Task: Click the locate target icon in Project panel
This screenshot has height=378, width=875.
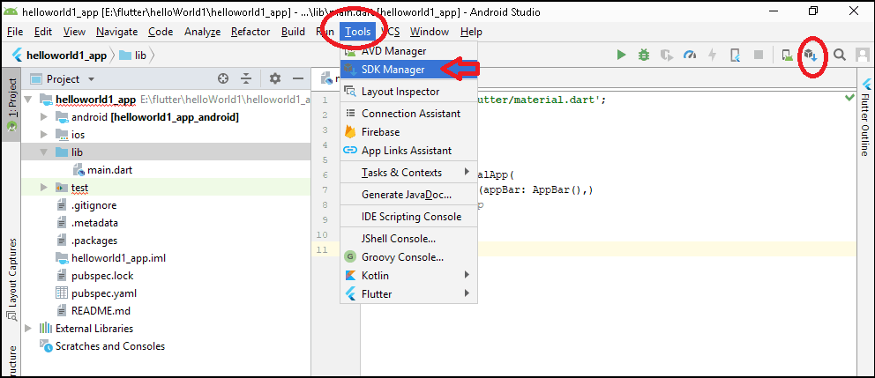Action: (223, 79)
